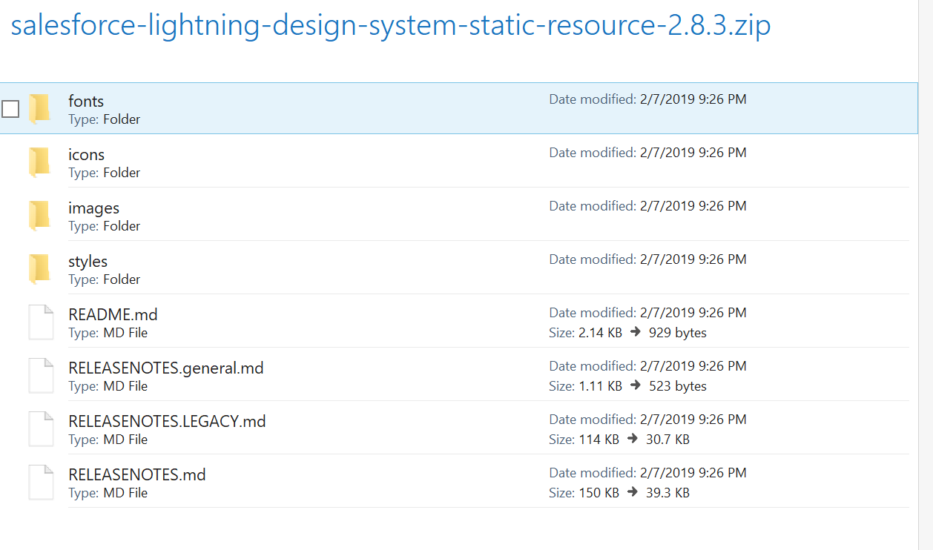This screenshot has height=550, width=933.
Task: Select the 'icons' folder name
Action: click(87, 155)
